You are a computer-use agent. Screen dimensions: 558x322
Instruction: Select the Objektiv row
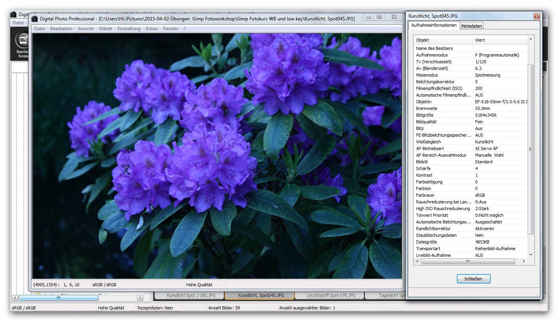(x=471, y=102)
